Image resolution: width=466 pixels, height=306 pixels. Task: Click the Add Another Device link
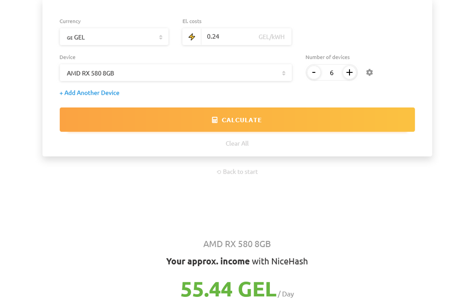(x=90, y=93)
